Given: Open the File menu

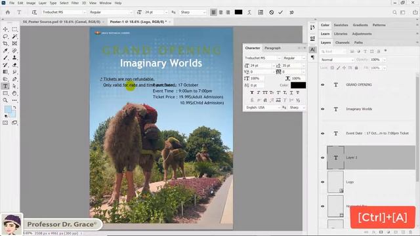Looking at the screenshot, I should (x=12, y=3).
